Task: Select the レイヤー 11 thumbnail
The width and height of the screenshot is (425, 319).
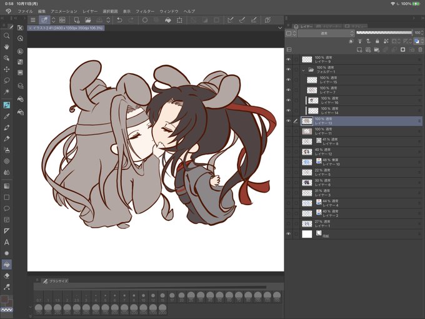Action: click(x=307, y=131)
